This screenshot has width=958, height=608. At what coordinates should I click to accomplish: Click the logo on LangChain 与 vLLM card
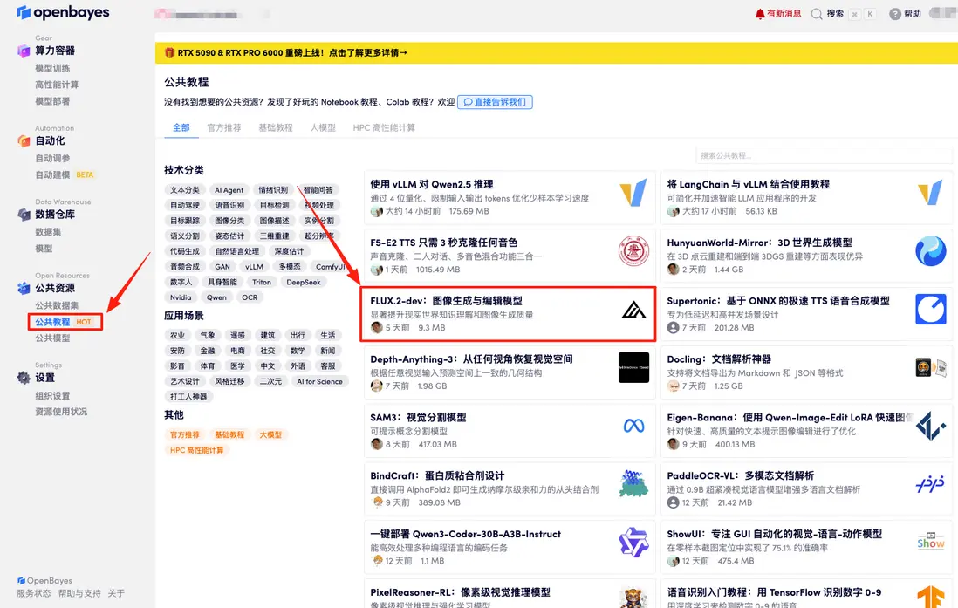pos(930,193)
